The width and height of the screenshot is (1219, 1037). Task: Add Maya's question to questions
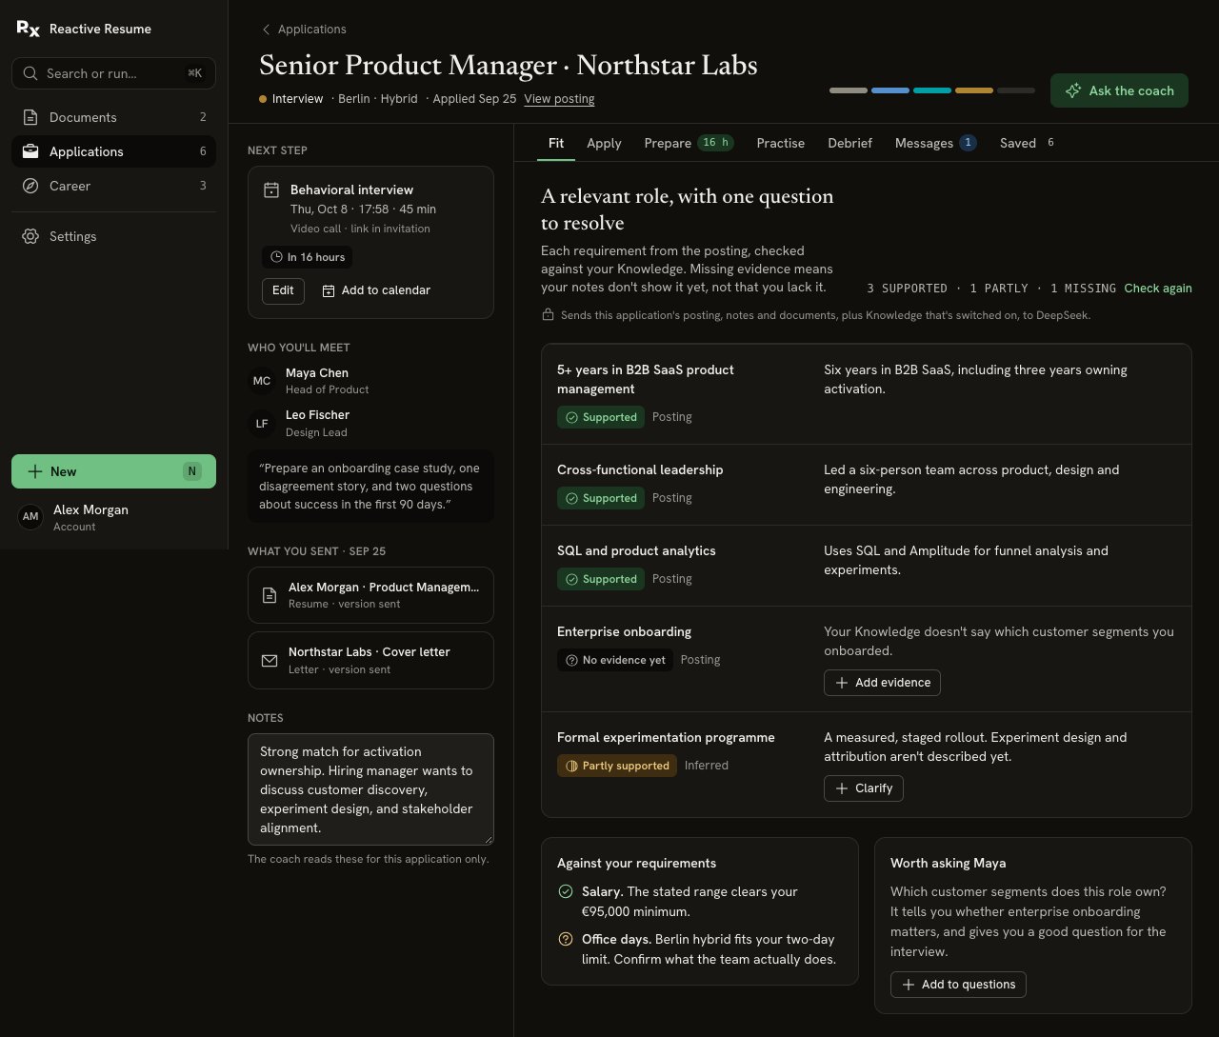click(958, 985)
